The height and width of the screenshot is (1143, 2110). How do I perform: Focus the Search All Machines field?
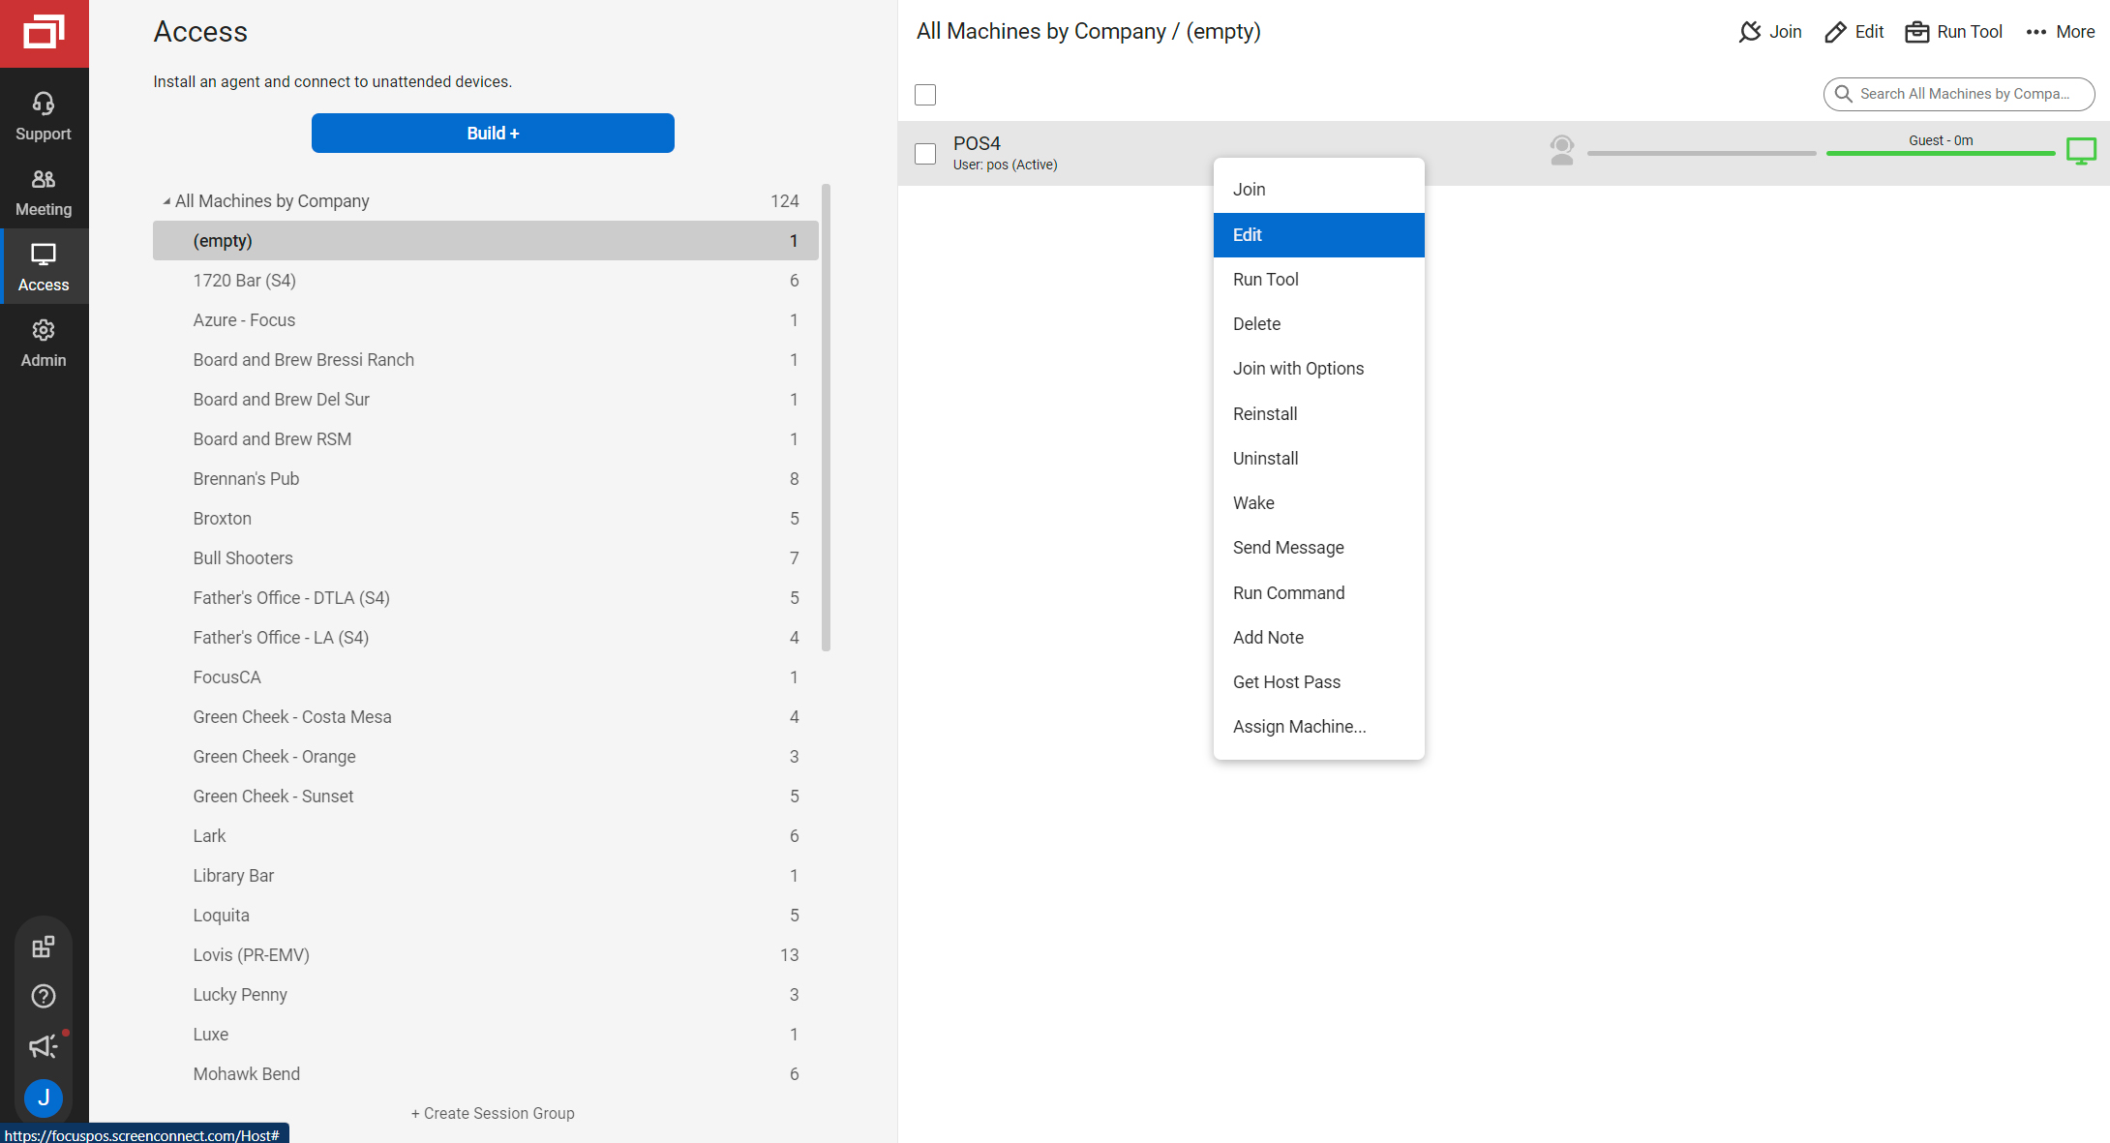1964,94
